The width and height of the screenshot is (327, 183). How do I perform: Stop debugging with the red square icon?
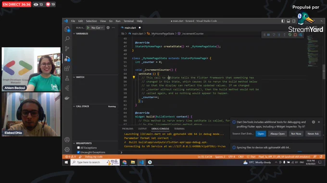tap(295, 35)
